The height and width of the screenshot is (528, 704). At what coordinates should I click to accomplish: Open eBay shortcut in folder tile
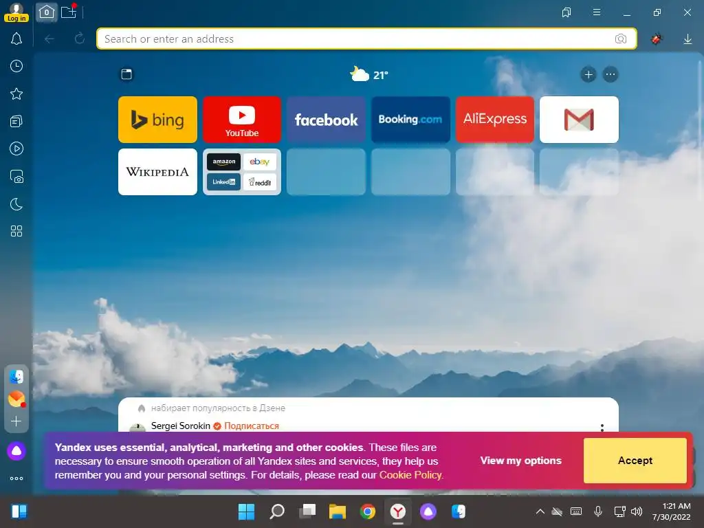[259, 162]
